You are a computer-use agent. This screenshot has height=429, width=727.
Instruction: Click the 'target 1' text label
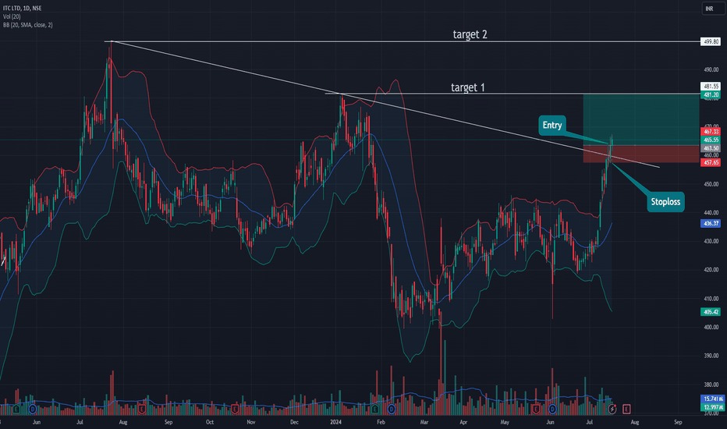pyautogui.click(x=468, y=87)
